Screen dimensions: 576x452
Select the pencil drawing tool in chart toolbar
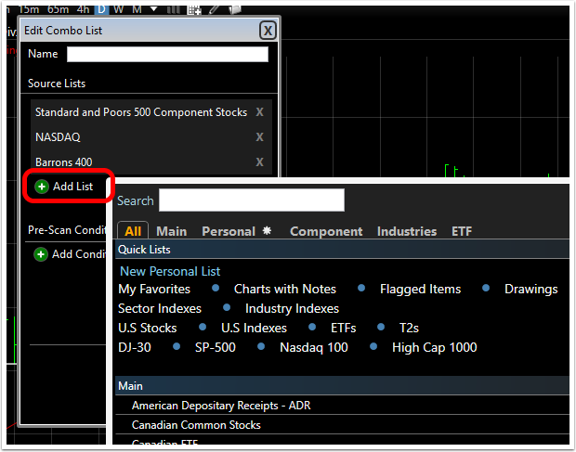click(215, 9)
